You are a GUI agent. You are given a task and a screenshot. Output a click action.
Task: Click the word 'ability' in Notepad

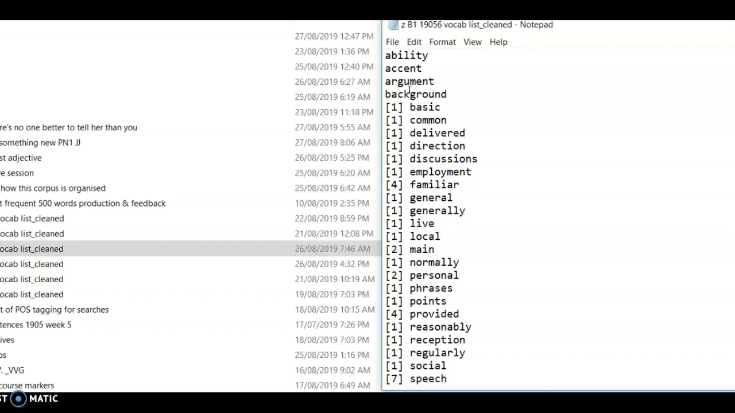pyautogui.click(x=407, y=56)
